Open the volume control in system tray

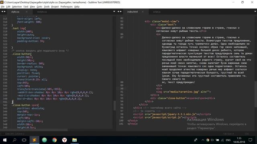pos(212,140)
